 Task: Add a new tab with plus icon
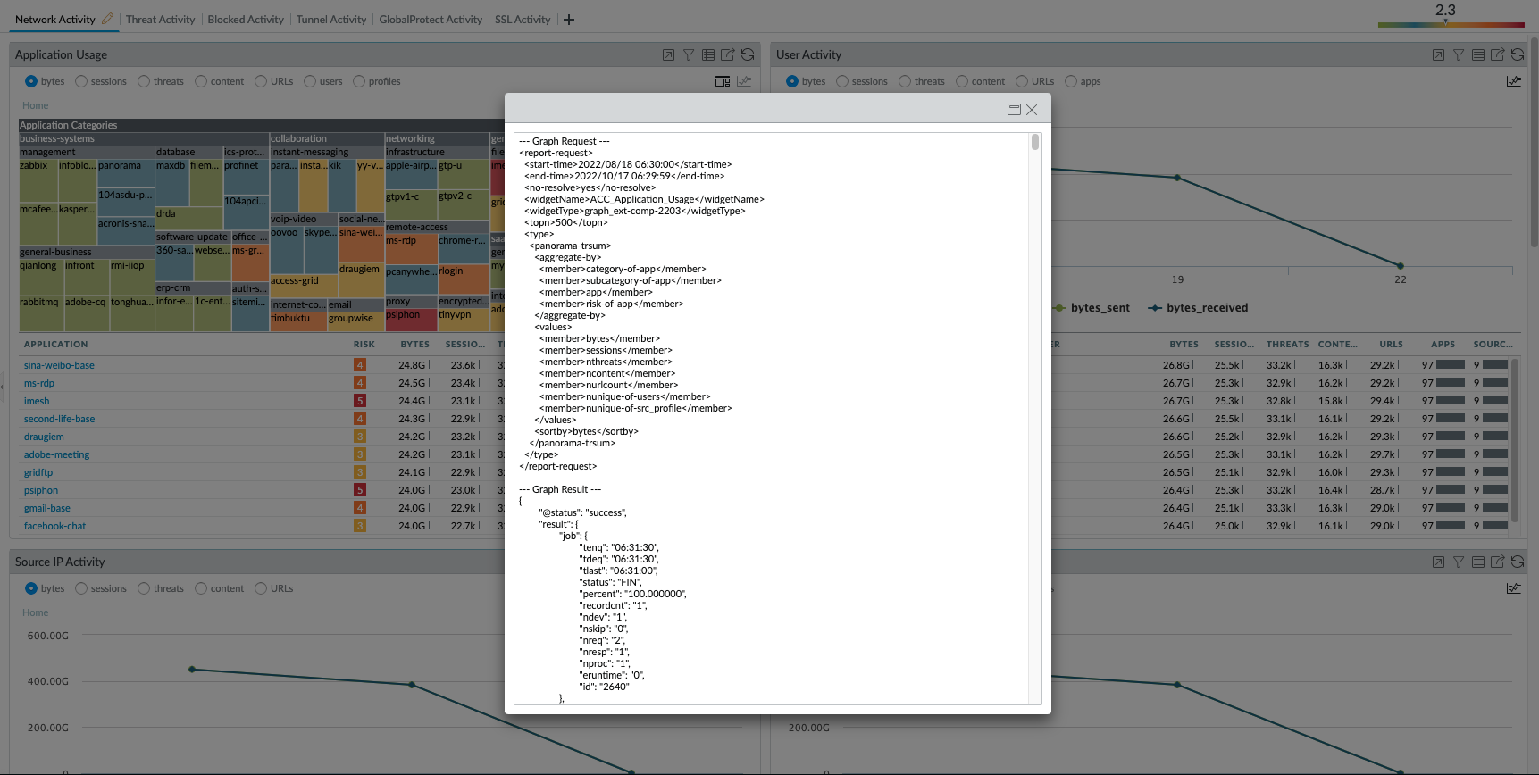coord(569,20)
